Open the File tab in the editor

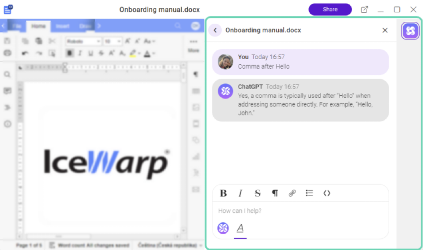[x=17, y=26]
